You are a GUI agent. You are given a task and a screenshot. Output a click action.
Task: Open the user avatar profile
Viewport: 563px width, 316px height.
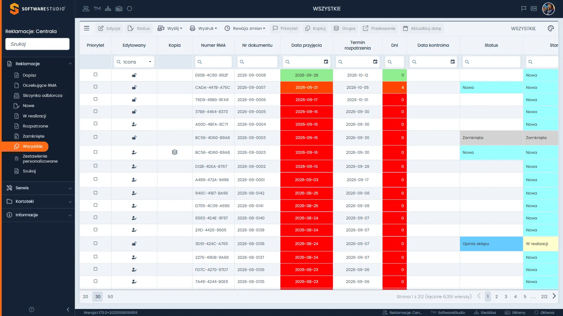click(548, 9)
